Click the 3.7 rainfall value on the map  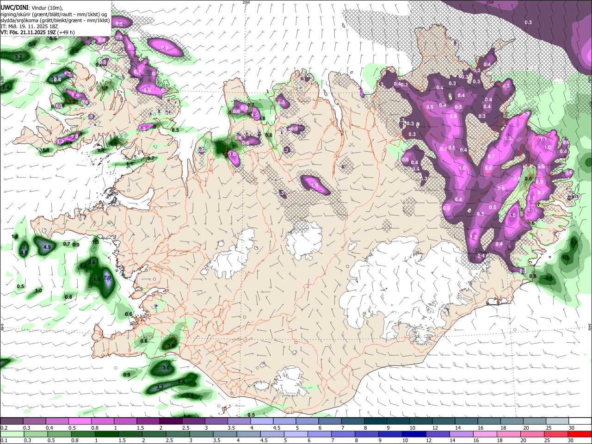point(160,387)
